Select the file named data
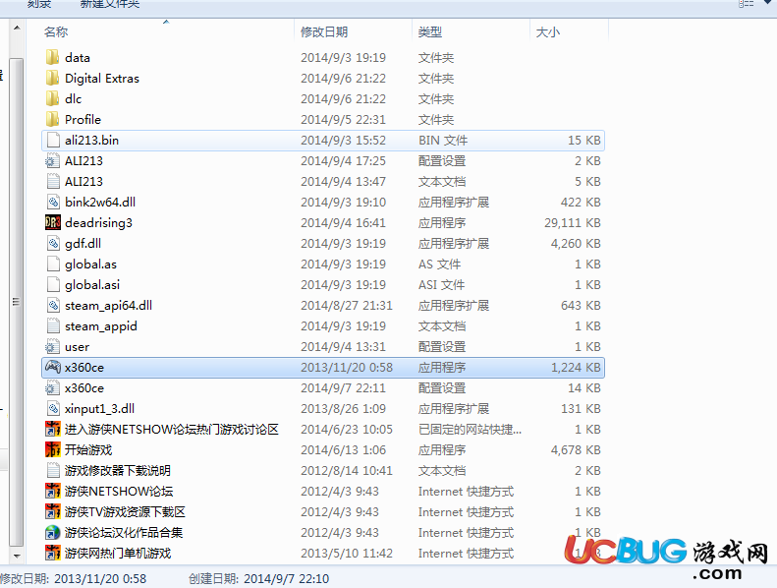This screenshot has height=588, width=777. (78, 58)
